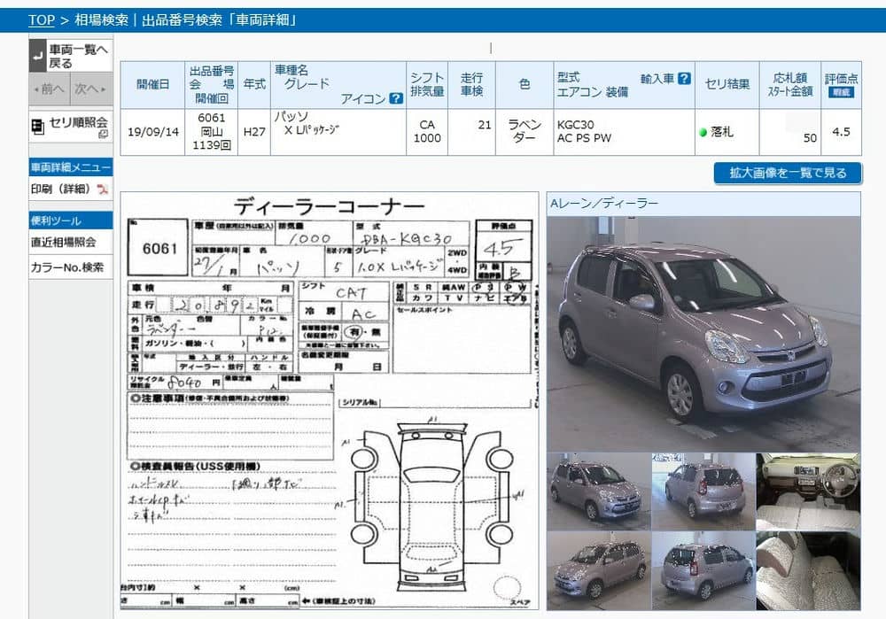
Task: Click the start price value 50
Action: click(810, 138)
